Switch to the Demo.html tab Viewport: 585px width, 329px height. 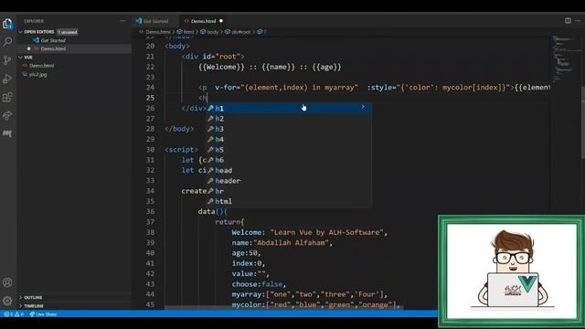point(204,21)
